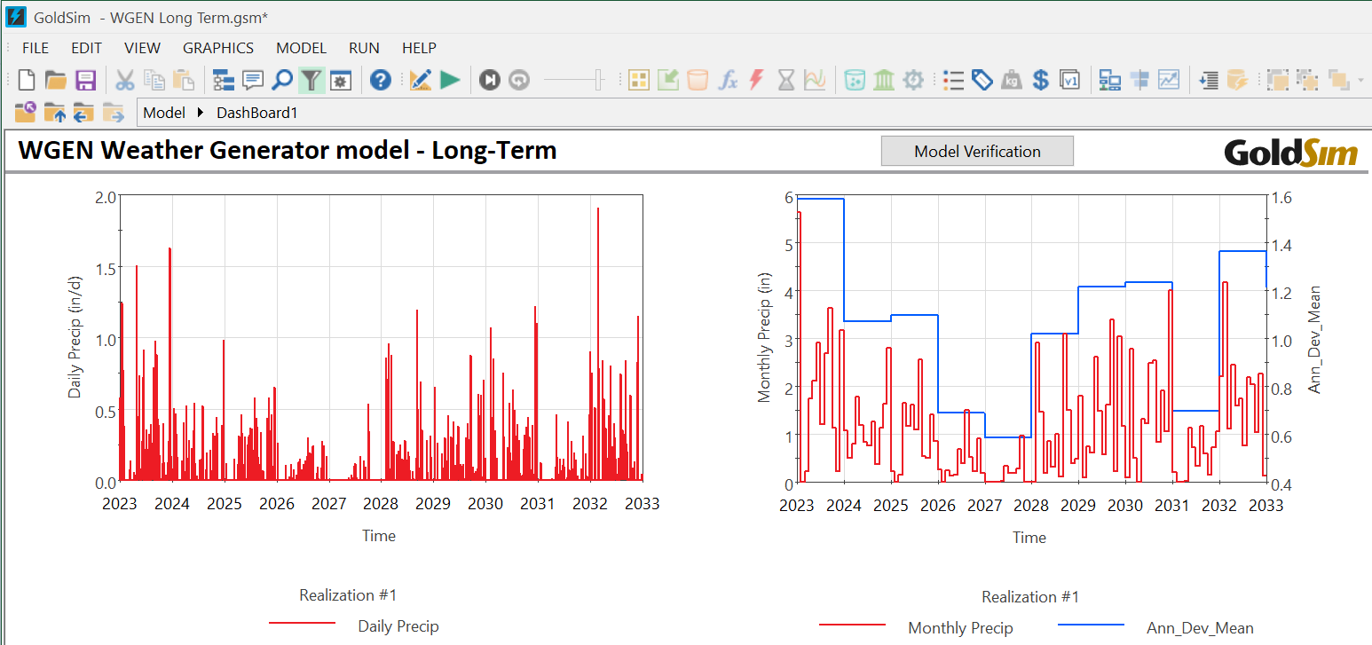The width and height of the screenshot is (1372, 645).
Task: Open the RUN menu
Action: point(364,48)
